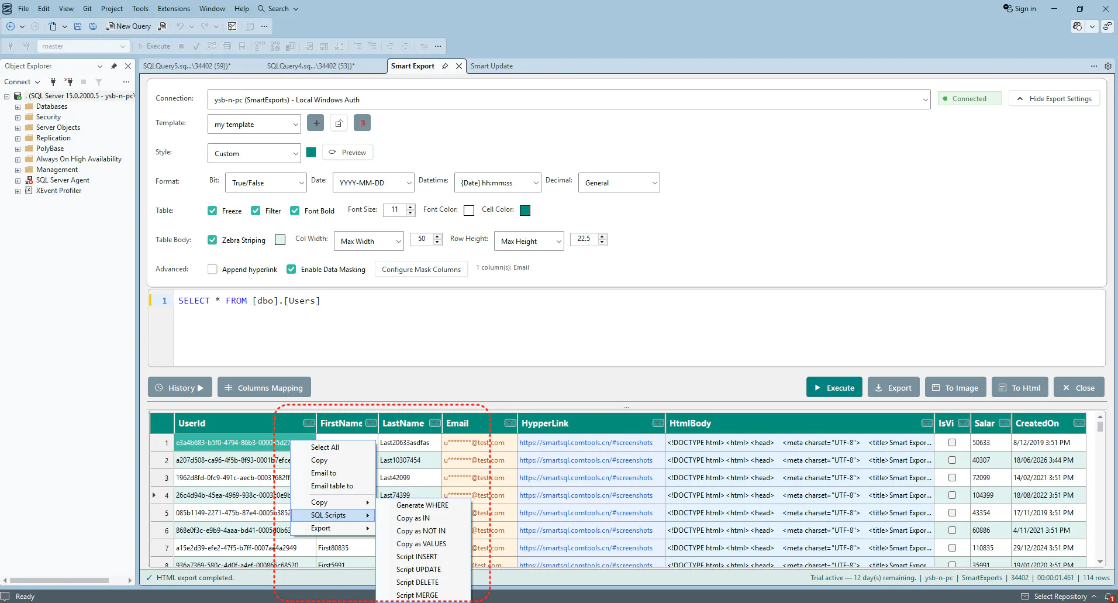Click the GitHub Copilot icon at top right

1077,26
